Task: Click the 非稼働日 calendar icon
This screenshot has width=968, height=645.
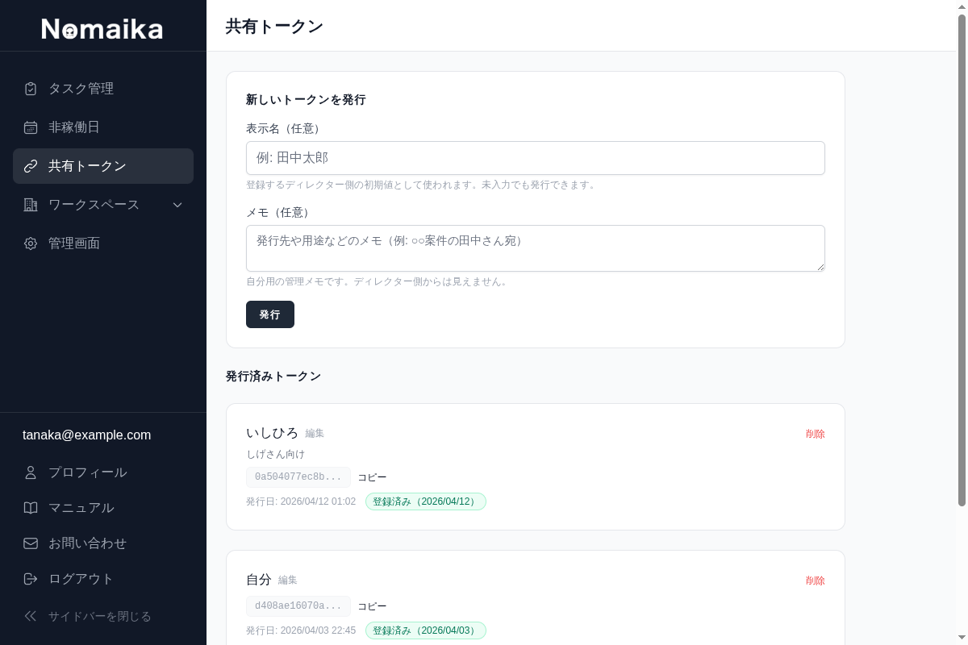Action: [x=31, y=127]
